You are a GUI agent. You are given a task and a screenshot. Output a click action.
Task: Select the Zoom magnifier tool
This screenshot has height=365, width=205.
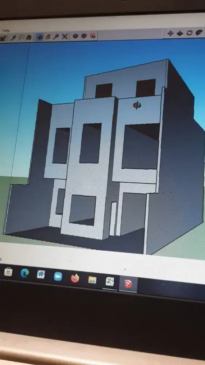click(x=56, y=37)
